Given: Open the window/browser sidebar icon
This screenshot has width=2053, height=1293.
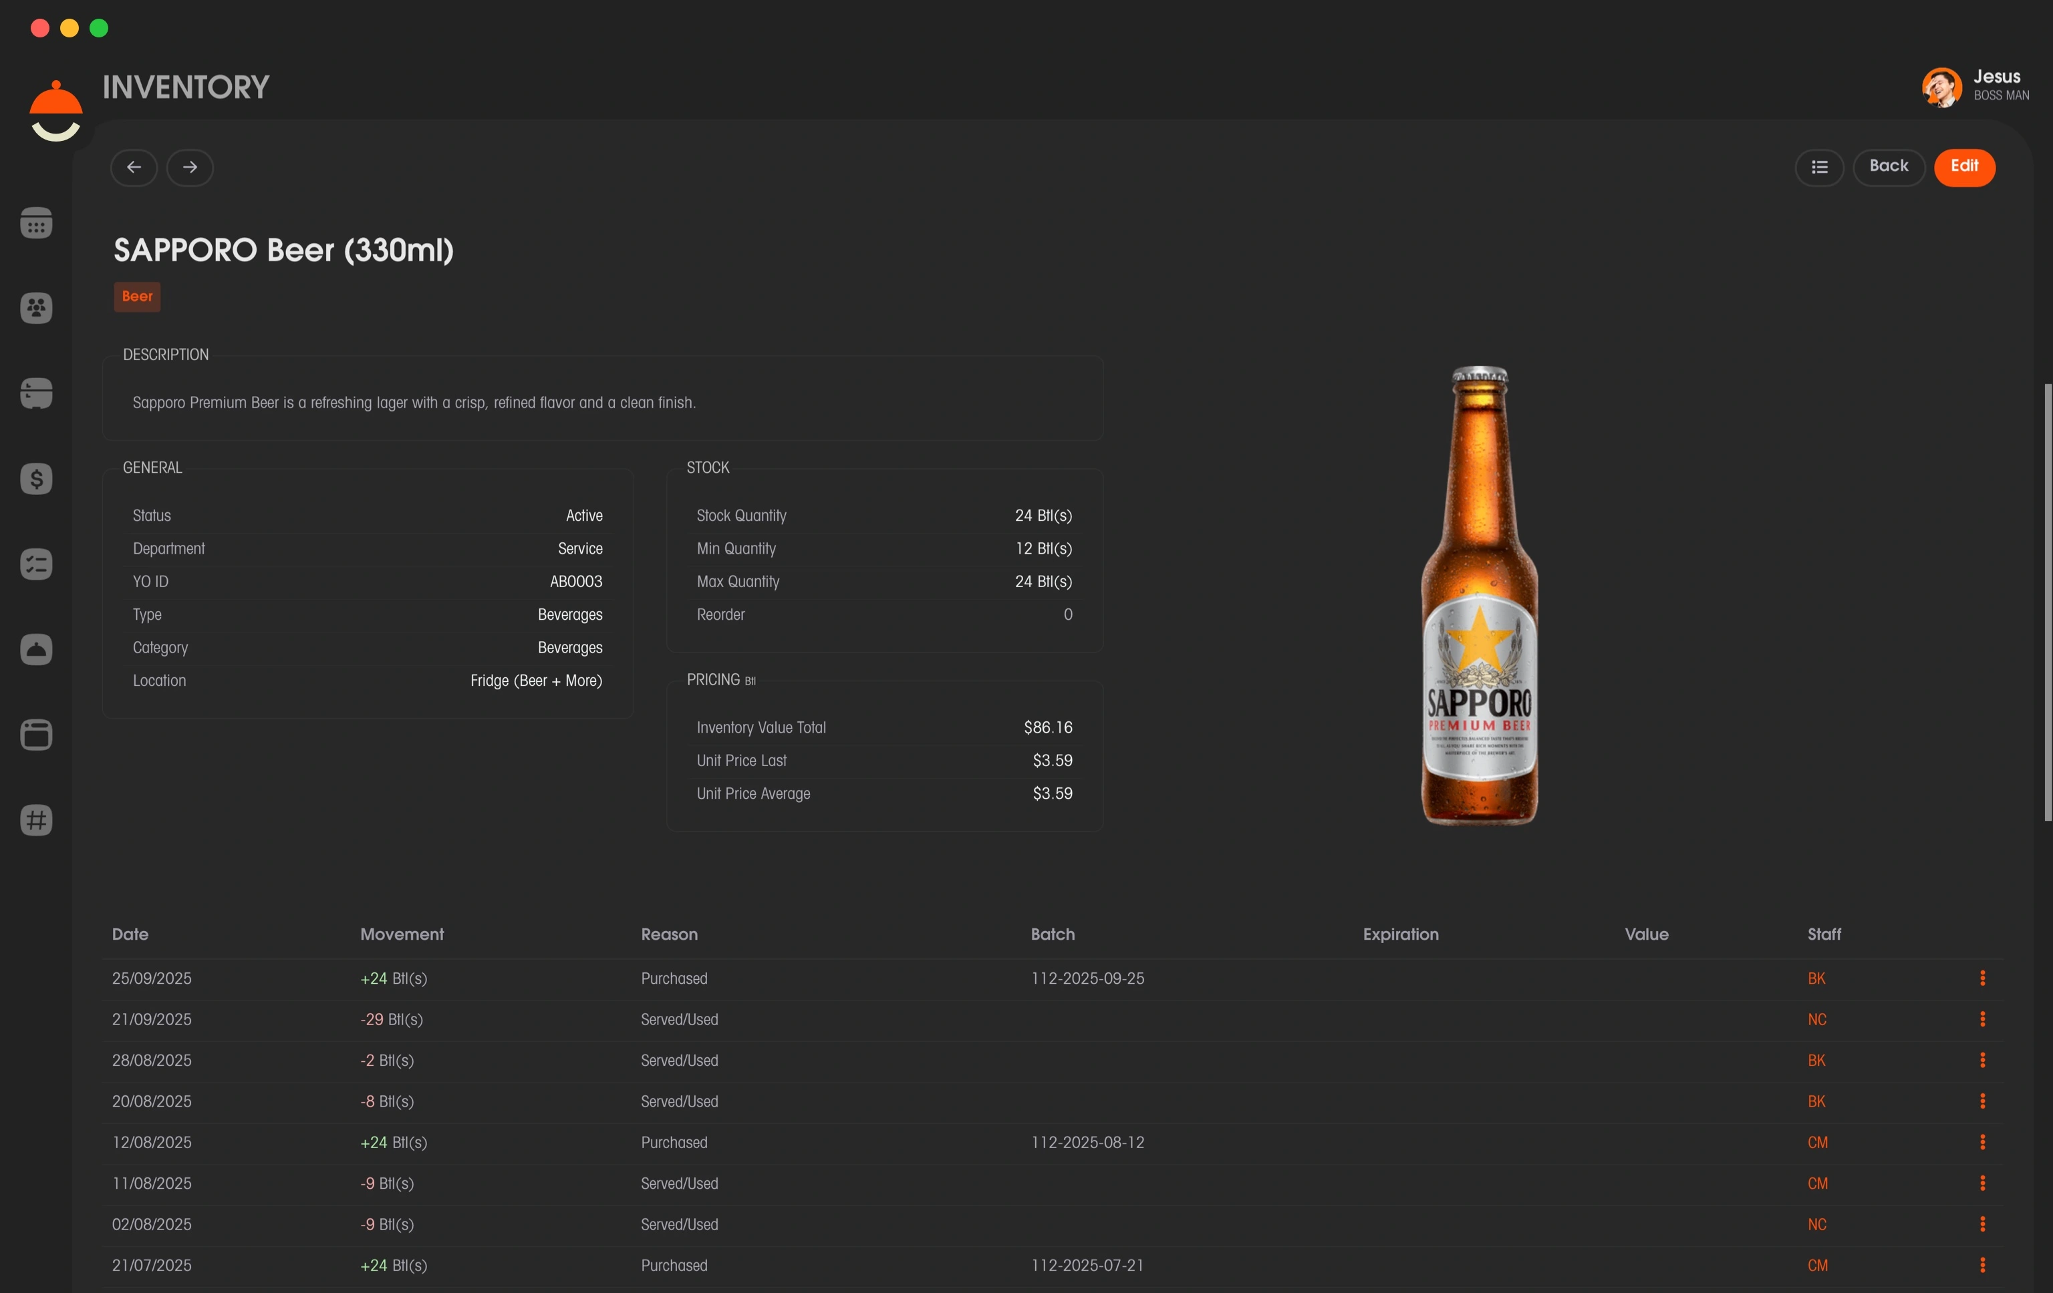Looking at the screenshot, I should [36, 734].
